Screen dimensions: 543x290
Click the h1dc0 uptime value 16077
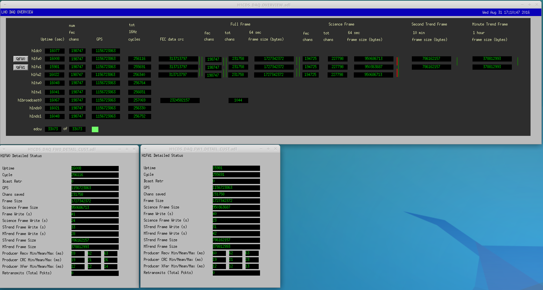click(x=54, y=51)
